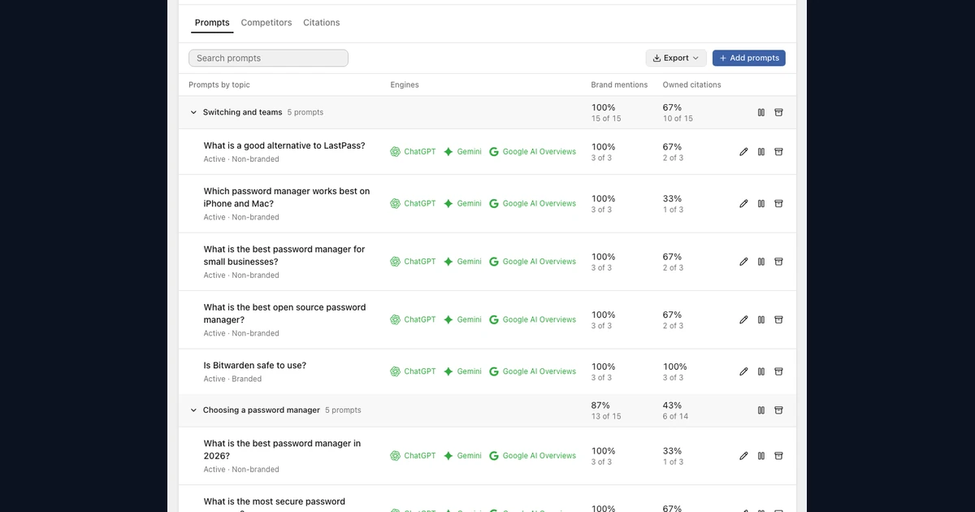
Task: Pause the small businesses prompt
Action: pyautogui.click(x=761, y=262)
